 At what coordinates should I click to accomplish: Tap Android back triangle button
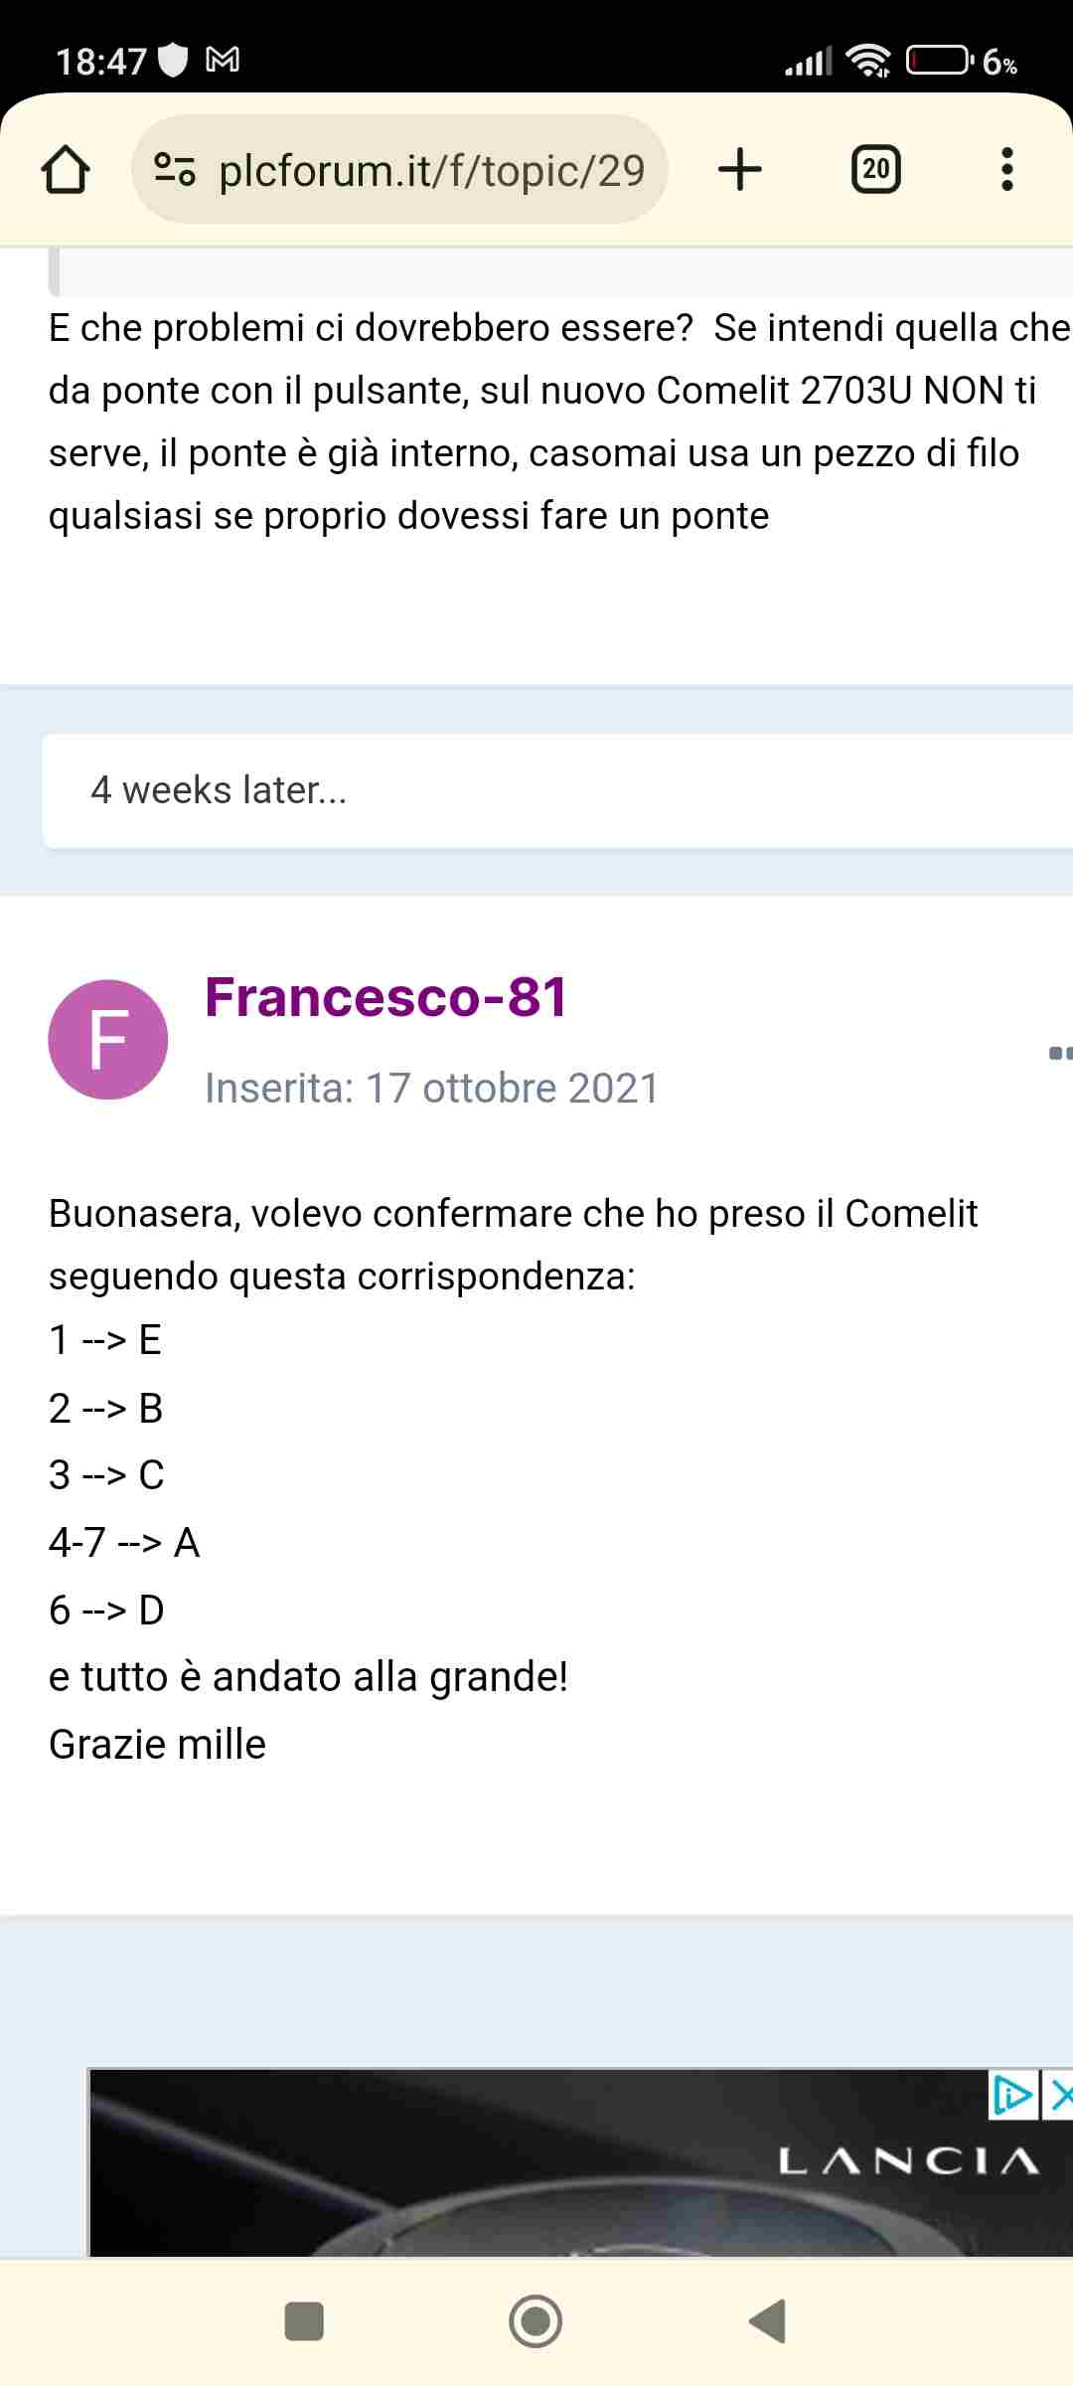point(768,2321)
